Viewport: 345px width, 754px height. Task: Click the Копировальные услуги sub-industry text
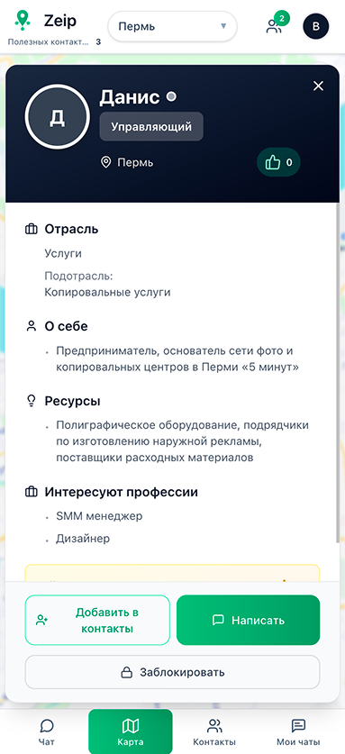[107, 293]
